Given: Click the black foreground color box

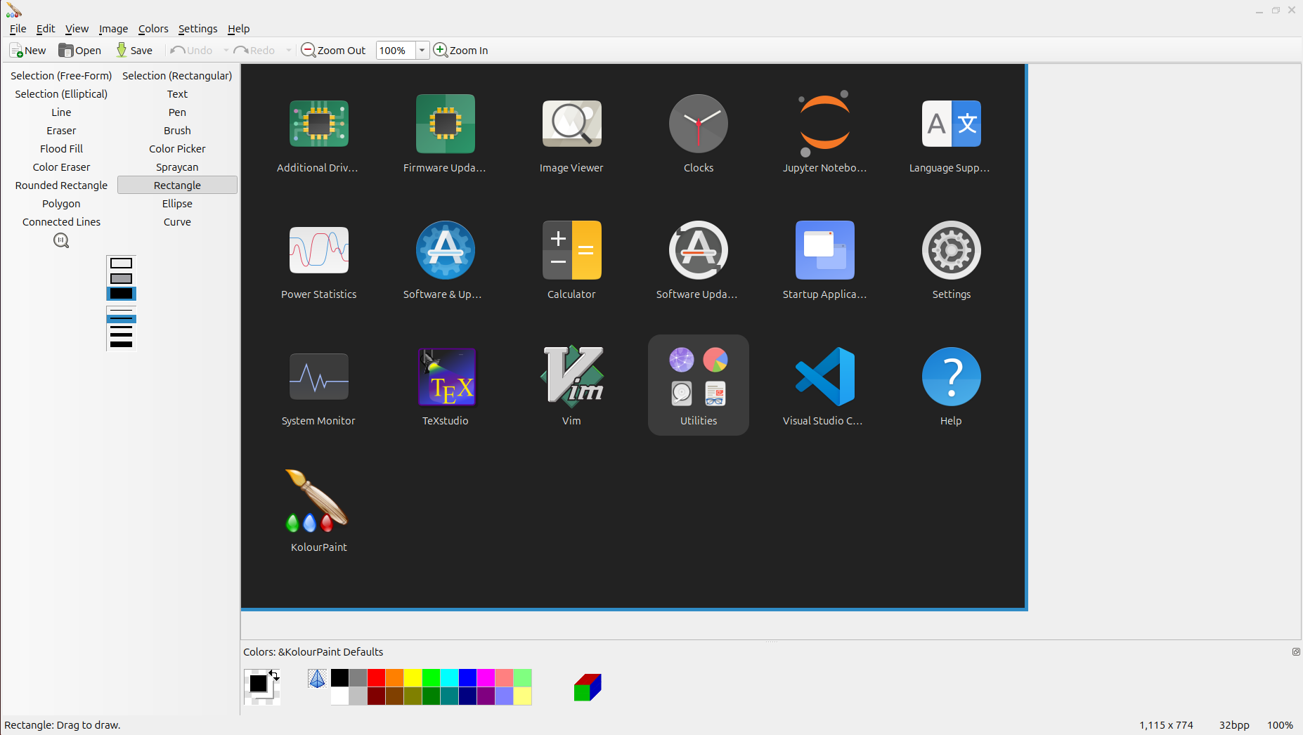Looking at the screenshot, I should coord(258,683).
